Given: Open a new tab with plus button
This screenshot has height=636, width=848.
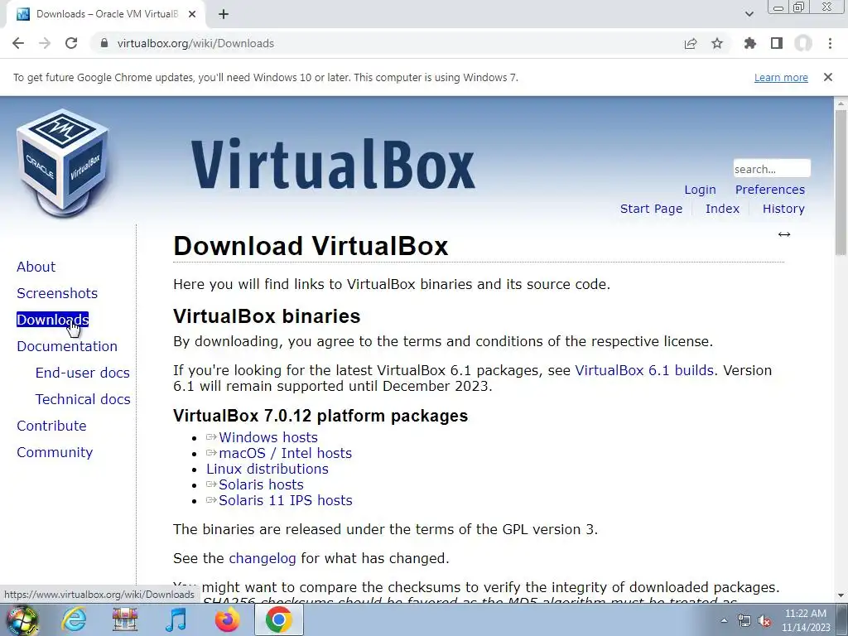Looking at the screenshot, I should (224, 14).
